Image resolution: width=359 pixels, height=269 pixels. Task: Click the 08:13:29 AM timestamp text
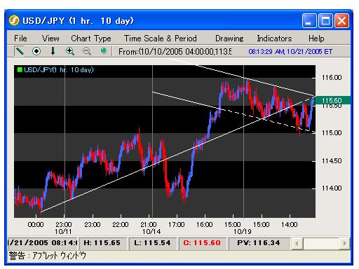pos(290,51)
